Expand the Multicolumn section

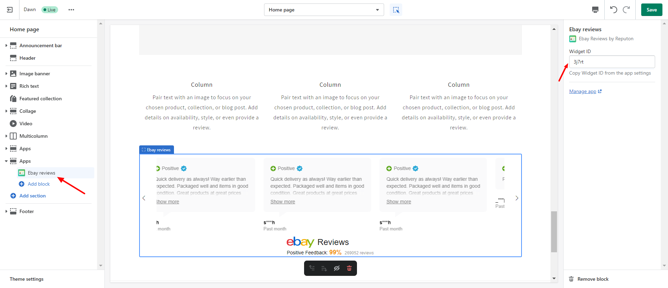point(6,136)
